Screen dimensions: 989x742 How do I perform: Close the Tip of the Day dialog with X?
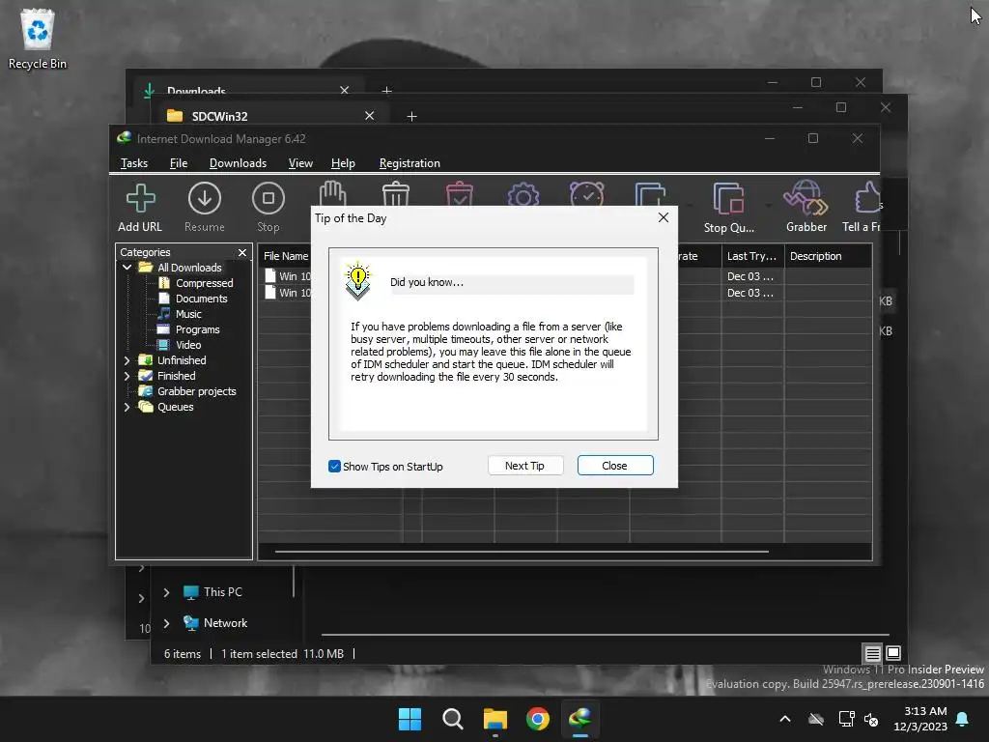click(663, 217)
